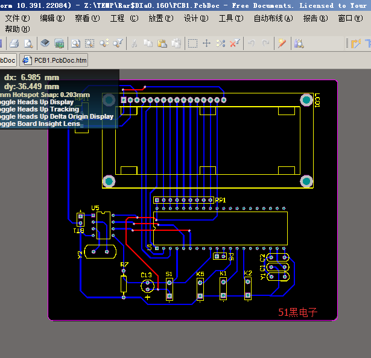Open the 工具 (T) menu
The height and width of the screenshot is (358, 371).
(231, 18)
